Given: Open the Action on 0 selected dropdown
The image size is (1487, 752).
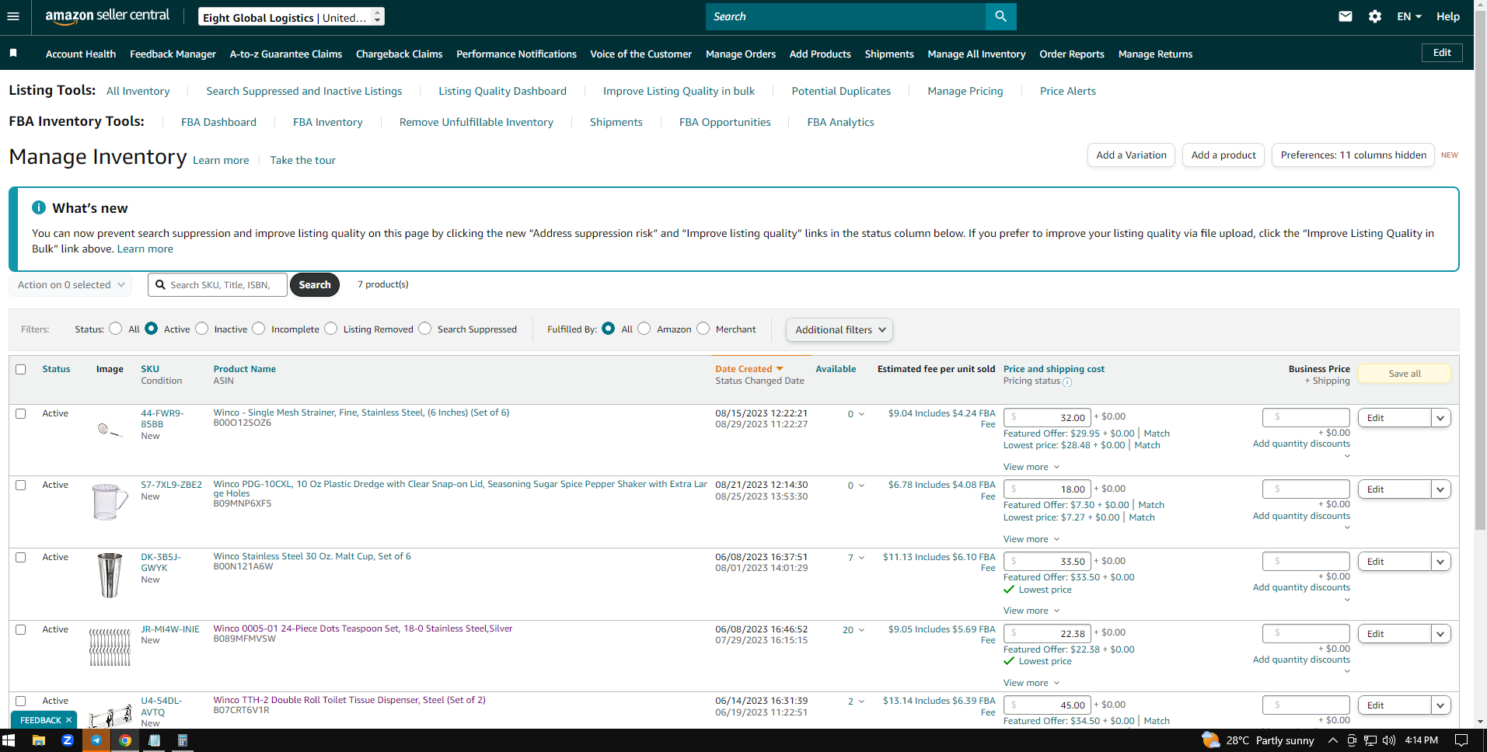Looking at the screenshot, I should (x=71, y=285).
